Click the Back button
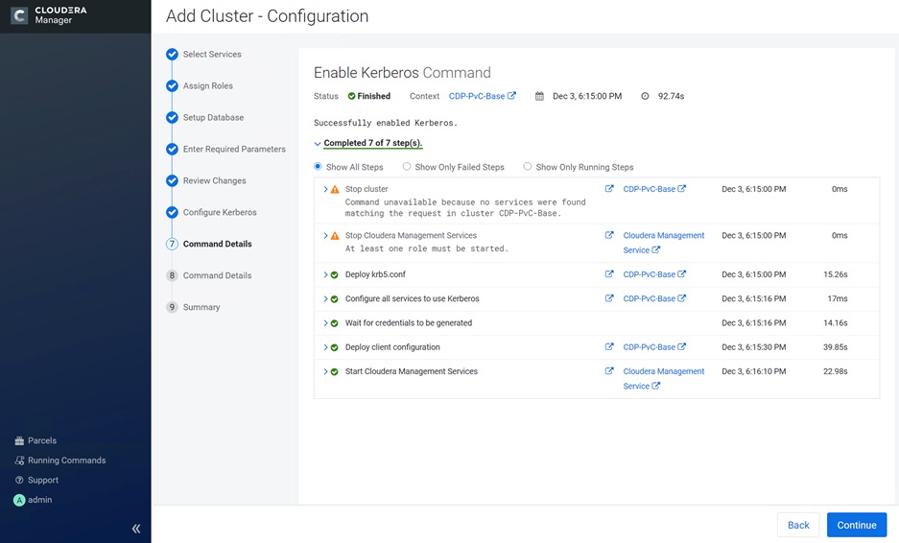This screenshot has width=899, height=543. click(x=798, y=525)
